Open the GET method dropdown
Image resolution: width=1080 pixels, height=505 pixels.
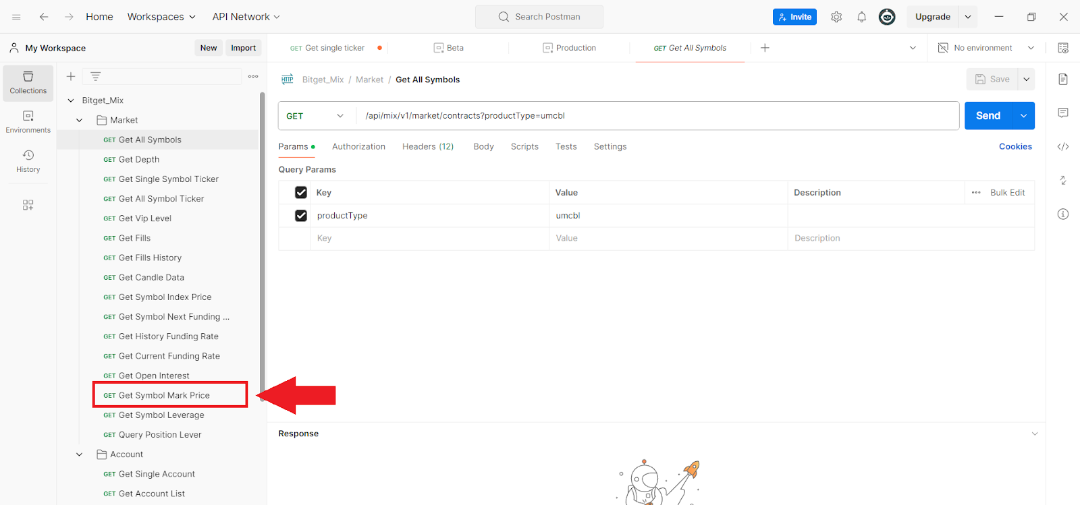(x=315, y=116)
